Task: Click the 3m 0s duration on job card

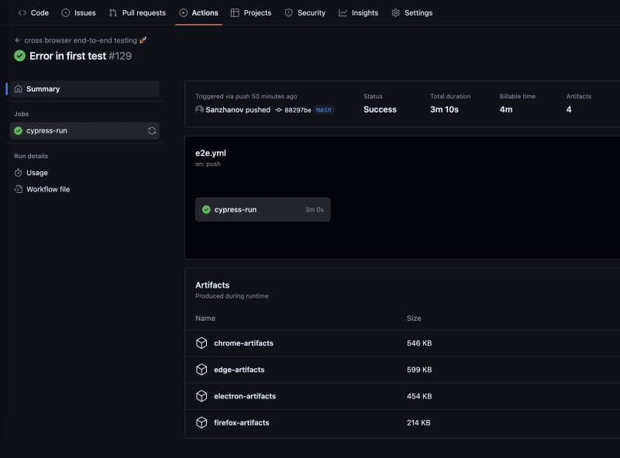Action: click(x=315, y=209)
